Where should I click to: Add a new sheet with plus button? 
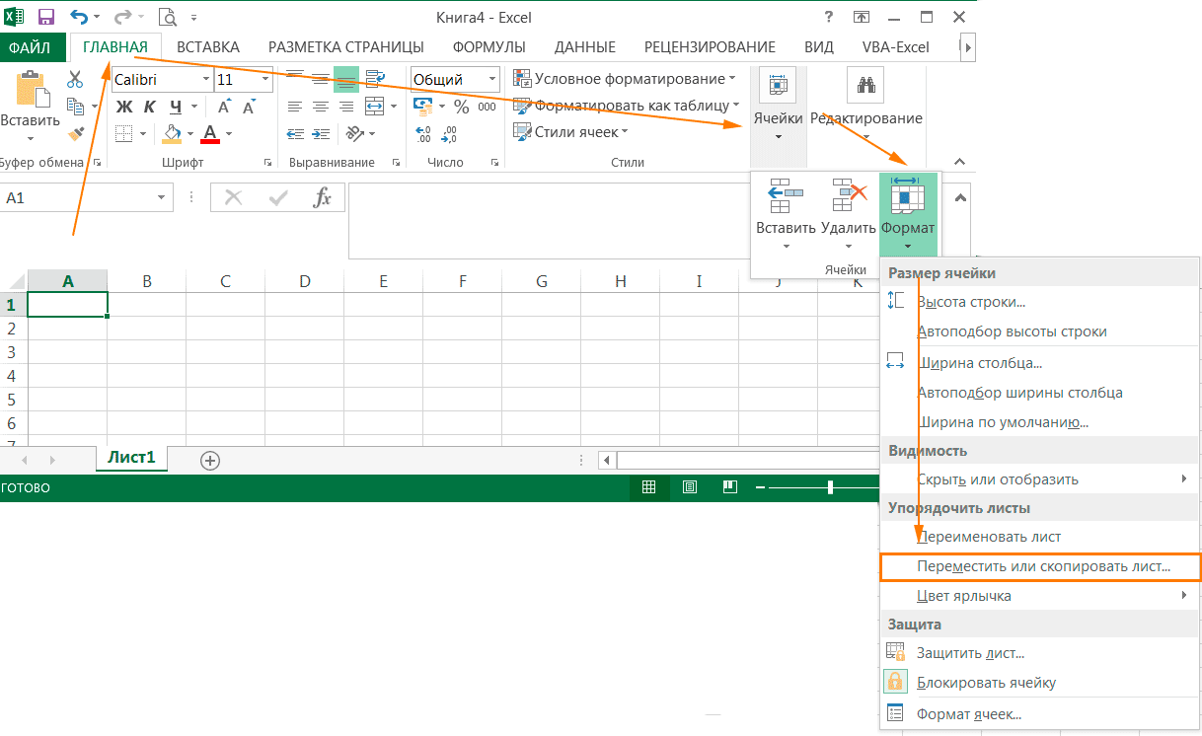[x=209, y=460]
